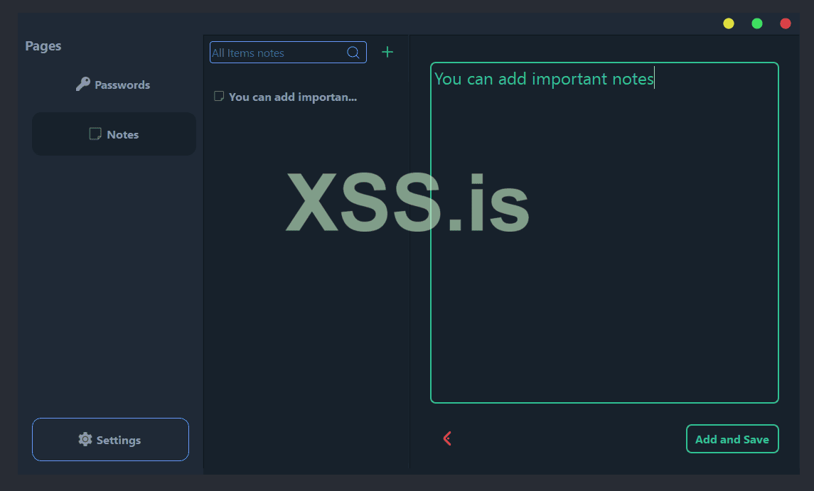Click the plus icon to add a new note
Image resolution: width=814 pixels, height=491 pixels.
[387, 51]
